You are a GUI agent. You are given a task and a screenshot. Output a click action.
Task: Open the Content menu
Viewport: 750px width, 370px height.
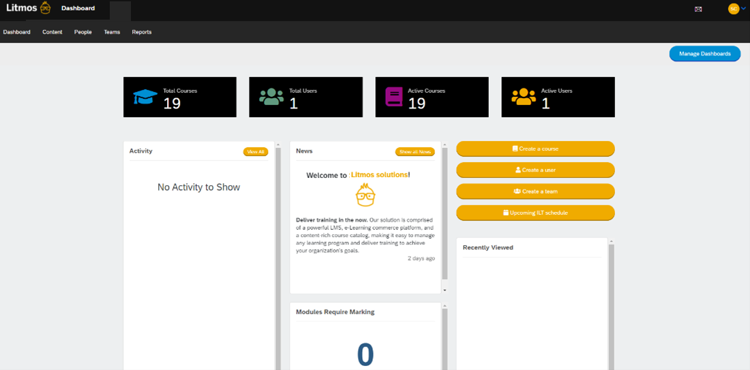(52, 32)
